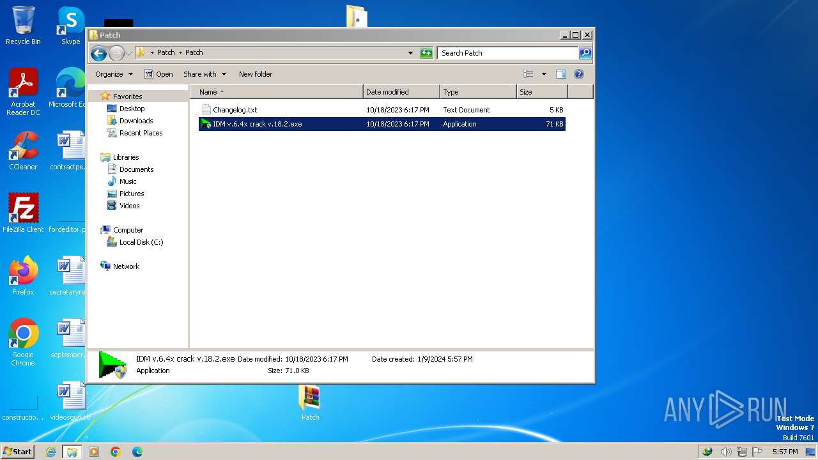Click the Changelog.txt document icon
818x460 pixels.
[x=206, y=110]
